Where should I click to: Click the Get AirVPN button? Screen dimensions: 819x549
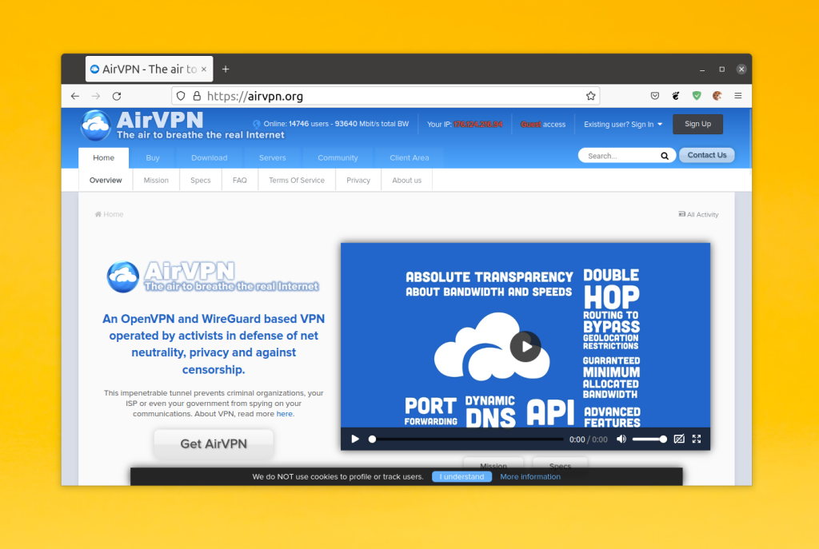[214, 444]
